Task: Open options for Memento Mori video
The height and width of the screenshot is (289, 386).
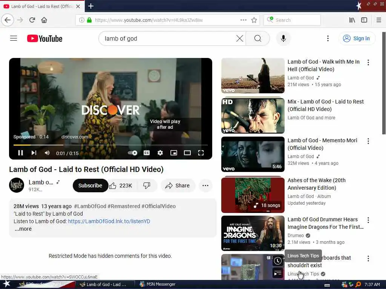Action: point(368,141)
